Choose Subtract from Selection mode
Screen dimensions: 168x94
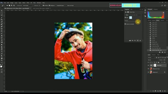12,5
